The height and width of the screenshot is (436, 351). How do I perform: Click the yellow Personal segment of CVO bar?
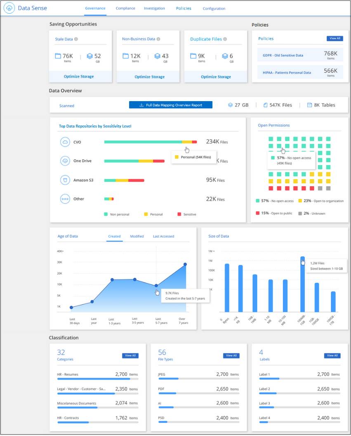[x=187, y=142]
